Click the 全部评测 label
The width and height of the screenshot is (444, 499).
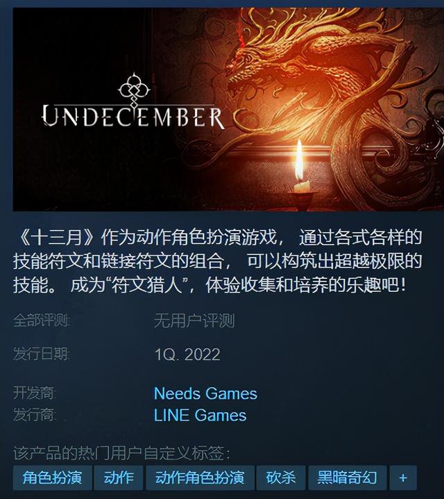point(42,320)
